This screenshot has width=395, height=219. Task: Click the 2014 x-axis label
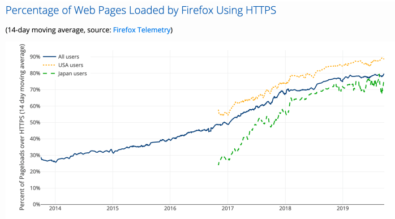tap(55, 208)
